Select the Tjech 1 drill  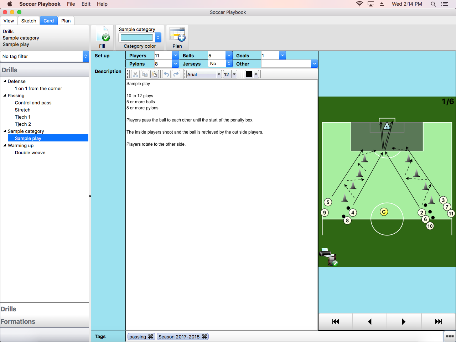23,117
